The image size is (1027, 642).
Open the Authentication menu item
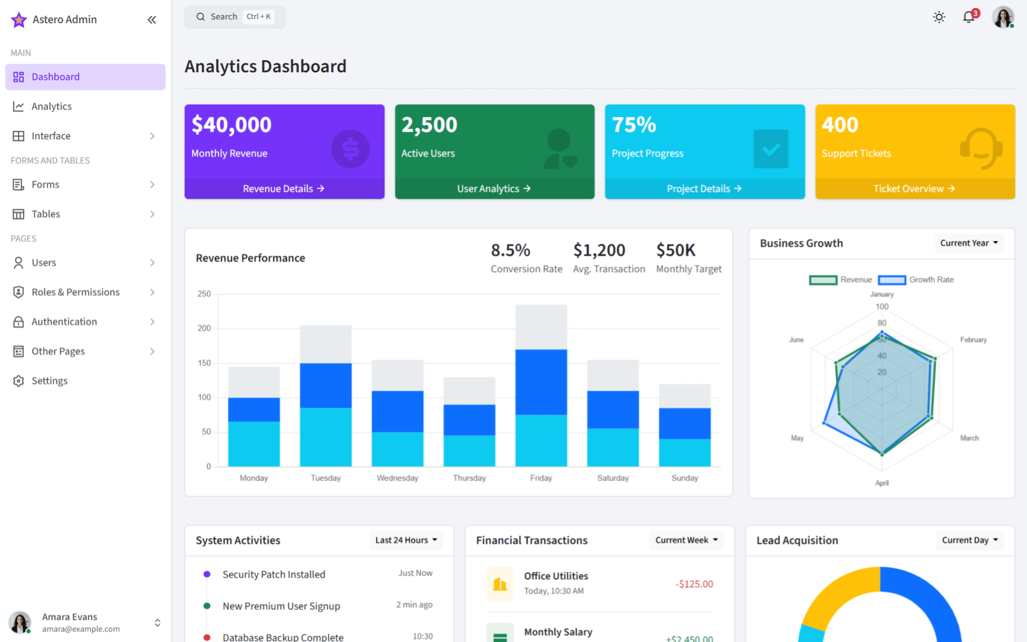coord(64,322)
